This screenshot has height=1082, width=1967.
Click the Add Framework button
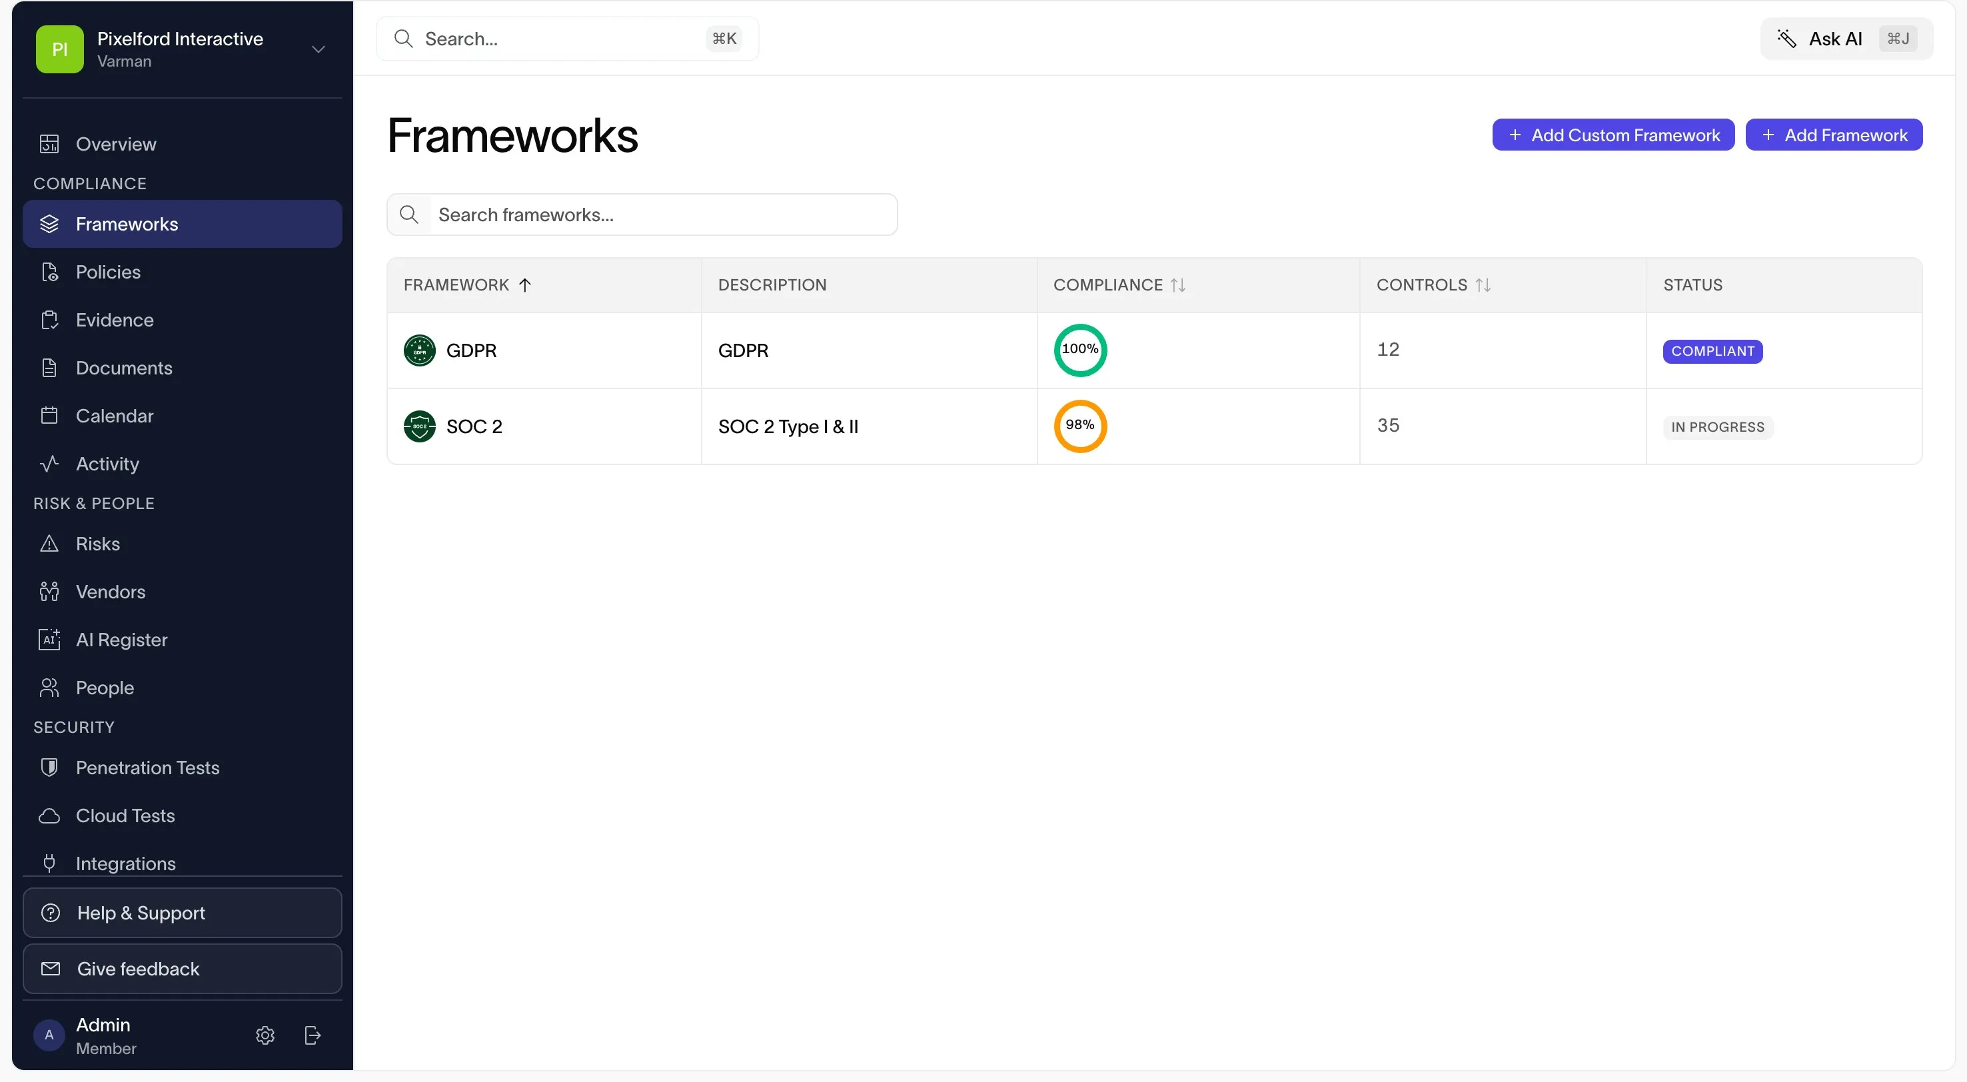(x=1834, y=135)
